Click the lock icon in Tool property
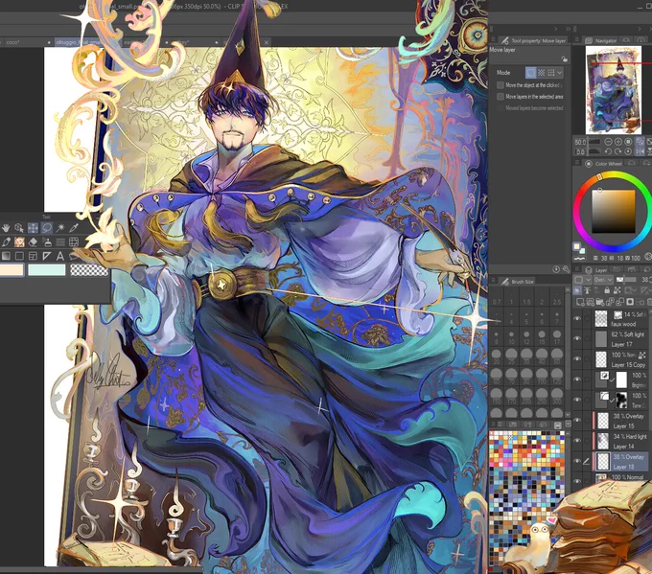The height and width of the screenshot is (574, 652). (564, 59)
